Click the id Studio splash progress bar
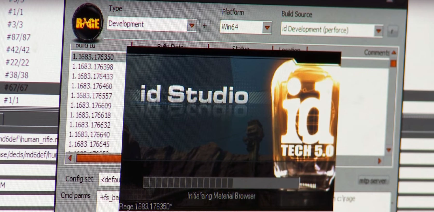The height and width of the screenshot is (212, 434). click(x=221, y=183)
